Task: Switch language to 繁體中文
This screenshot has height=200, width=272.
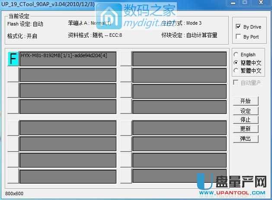Action: [236, 71]
